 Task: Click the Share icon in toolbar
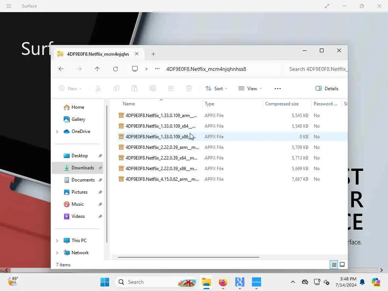(171, 88)
